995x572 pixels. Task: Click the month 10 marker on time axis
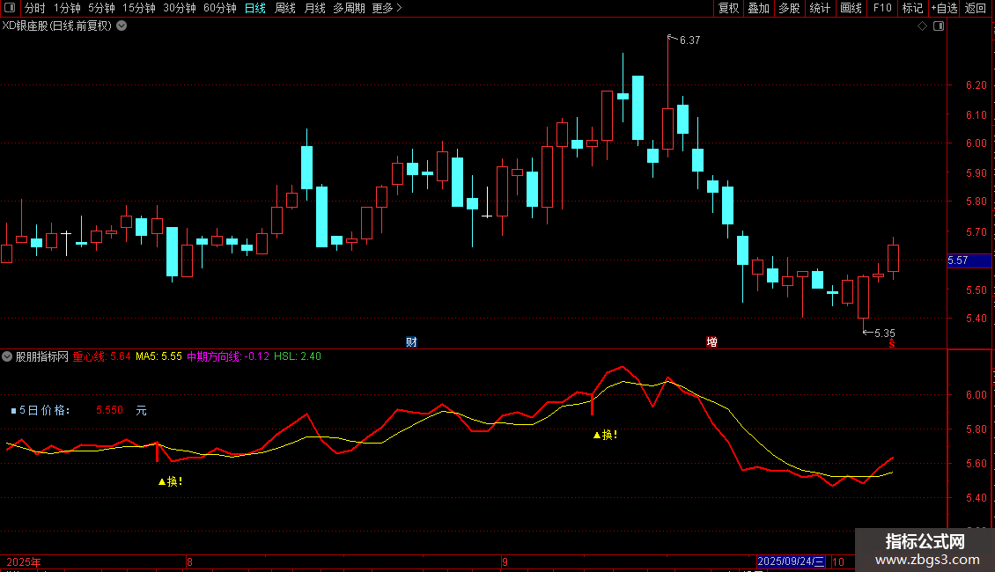click(x=837, y=561)
